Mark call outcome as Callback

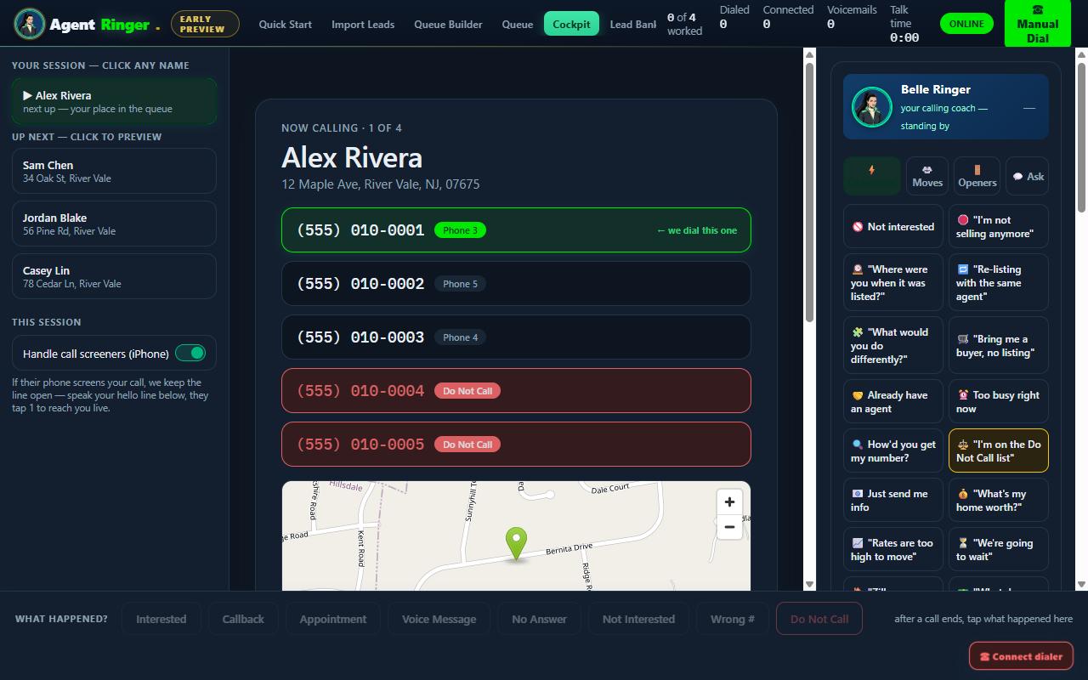pyautogui.click(x=243, y=619)
